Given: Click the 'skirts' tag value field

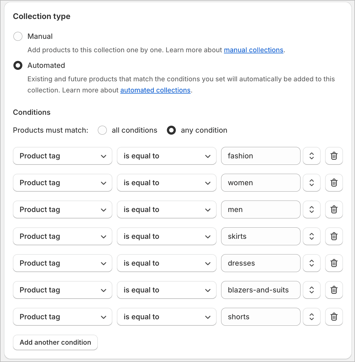Looking at the screenshot, I should (261, 236).
